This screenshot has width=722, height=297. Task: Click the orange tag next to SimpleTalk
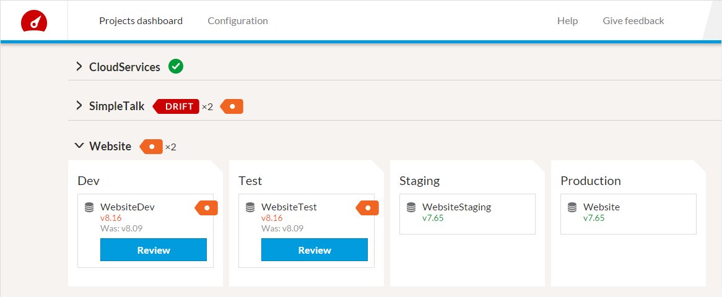(x=232, y=106)
